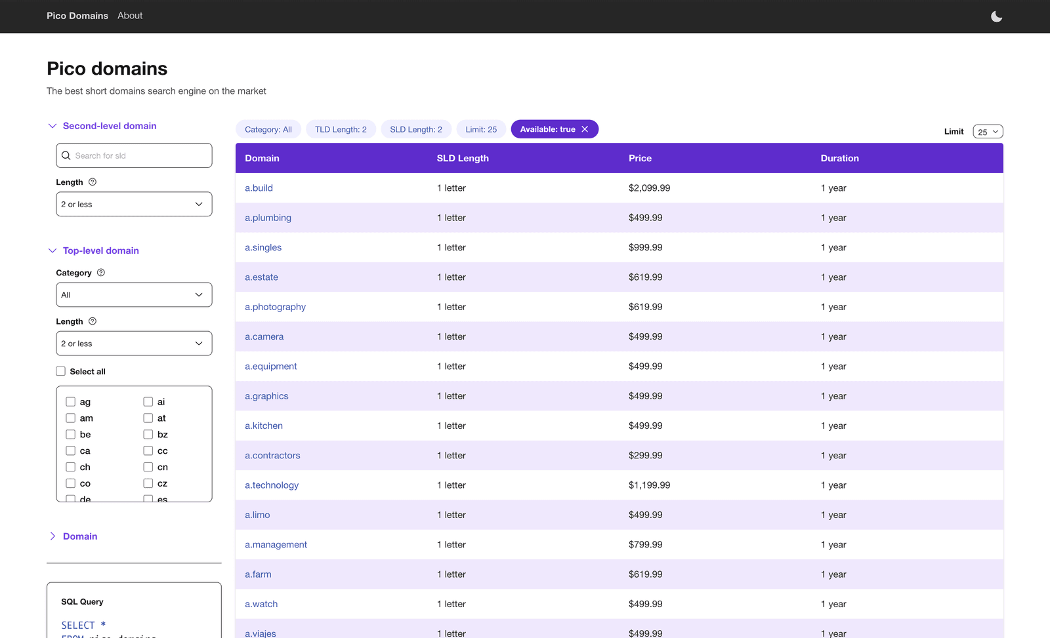Open the a.kitchen domain link
Viewport: 1050px width, 638px height.
pyautogui.click(x=264, y=426)
